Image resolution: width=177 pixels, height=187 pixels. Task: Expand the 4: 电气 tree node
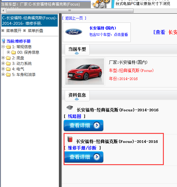3,69
